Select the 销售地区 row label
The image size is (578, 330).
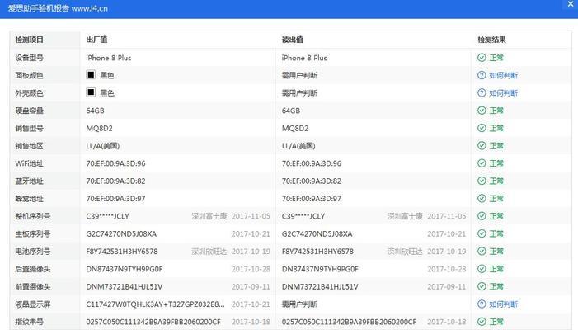(29, 146)
